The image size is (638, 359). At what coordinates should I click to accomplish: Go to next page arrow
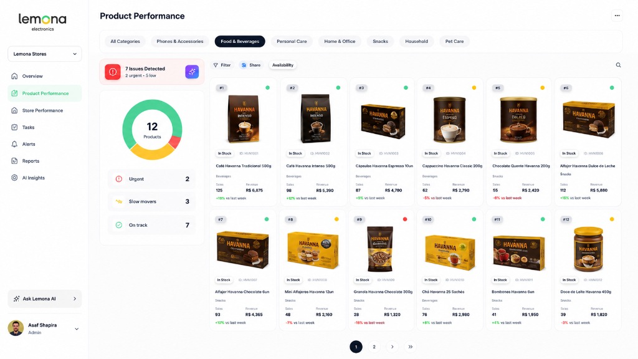(x=393, y=347)
